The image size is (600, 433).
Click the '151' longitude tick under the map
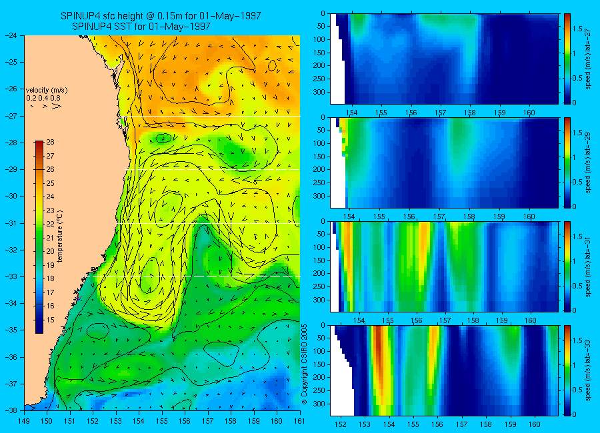click(70, 421)
